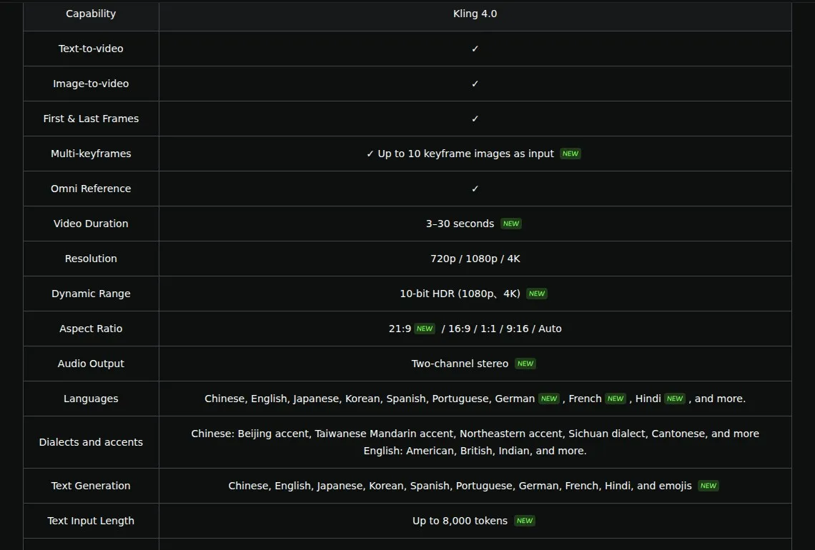Select the First & Last Frames checkmark
The width and height of the screenshot is (815, 550).
click(475, 119)
